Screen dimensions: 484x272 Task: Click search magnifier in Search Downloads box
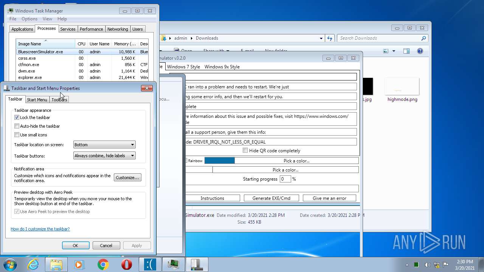pos(423,38)
